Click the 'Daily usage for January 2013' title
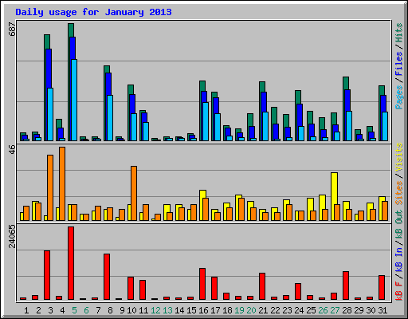The image size is (408, 319). pyautogui.click(x=93, y=12)
